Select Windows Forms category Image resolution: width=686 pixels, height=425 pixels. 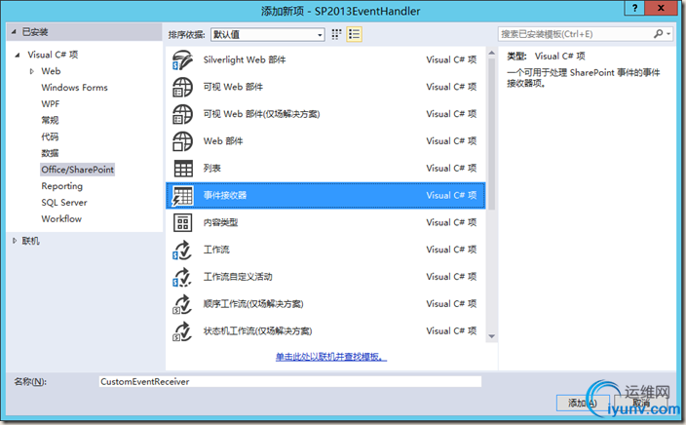click(x=74, y=88)
